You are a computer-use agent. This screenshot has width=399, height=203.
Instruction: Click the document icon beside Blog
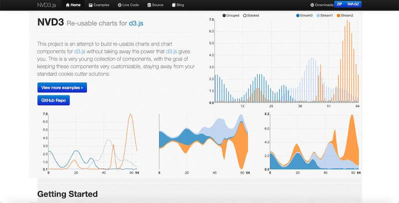pos(174,5)
